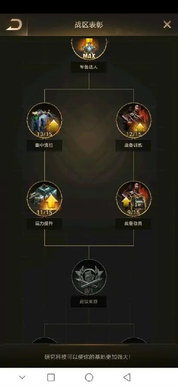Tap the partially visible bottom-right skill node
Image resolution: width=178 pixels, height=387 pixels.
pos(133,341)
